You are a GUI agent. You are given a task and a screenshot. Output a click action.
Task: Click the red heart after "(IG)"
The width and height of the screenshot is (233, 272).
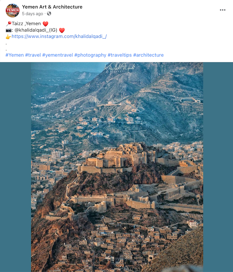coord(62,30)
